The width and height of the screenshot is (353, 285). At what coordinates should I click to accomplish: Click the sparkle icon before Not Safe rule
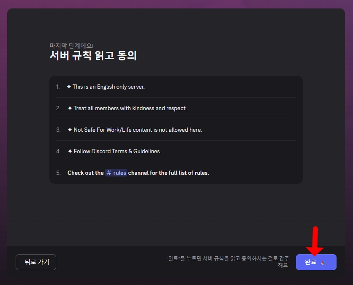pos(70,130)
